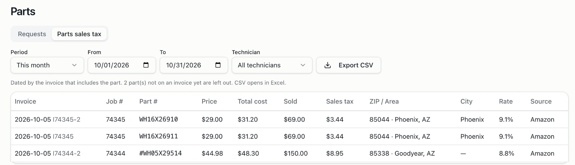Click the Phoenix city cell in WH16X26911 row
This screenshot has height=165, width=575.
pos(472,137)
